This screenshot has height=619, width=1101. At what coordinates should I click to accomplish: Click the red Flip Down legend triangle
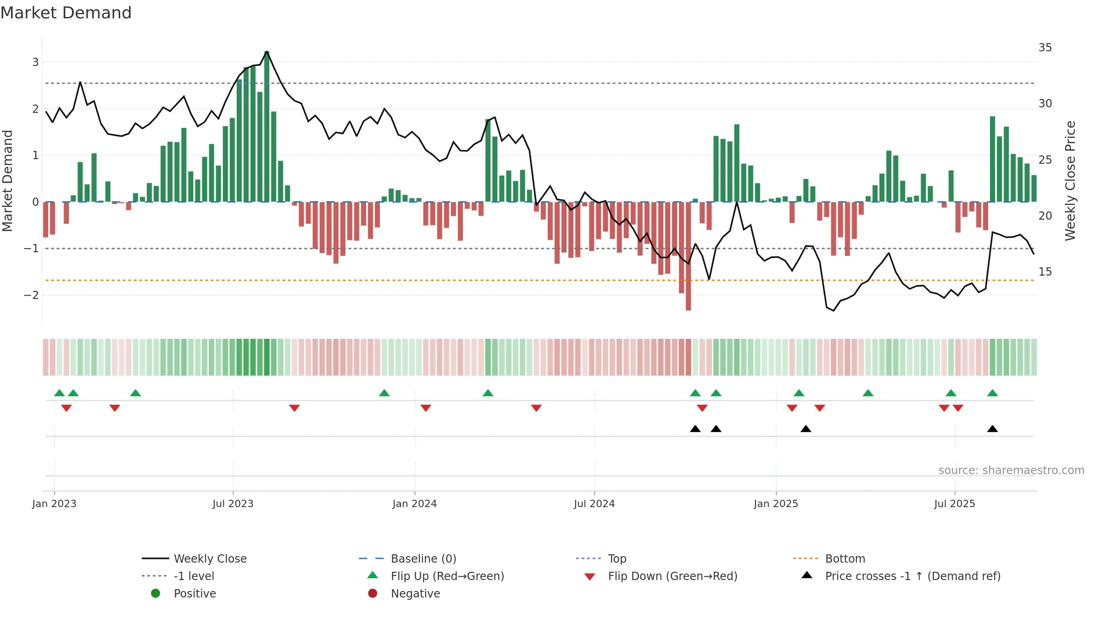590,577
